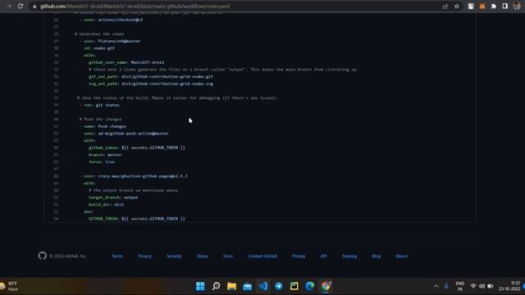525x295 pixels.
Task: Click line number 38 in the code
Action: pyautogui.click(x=56, y=105)
